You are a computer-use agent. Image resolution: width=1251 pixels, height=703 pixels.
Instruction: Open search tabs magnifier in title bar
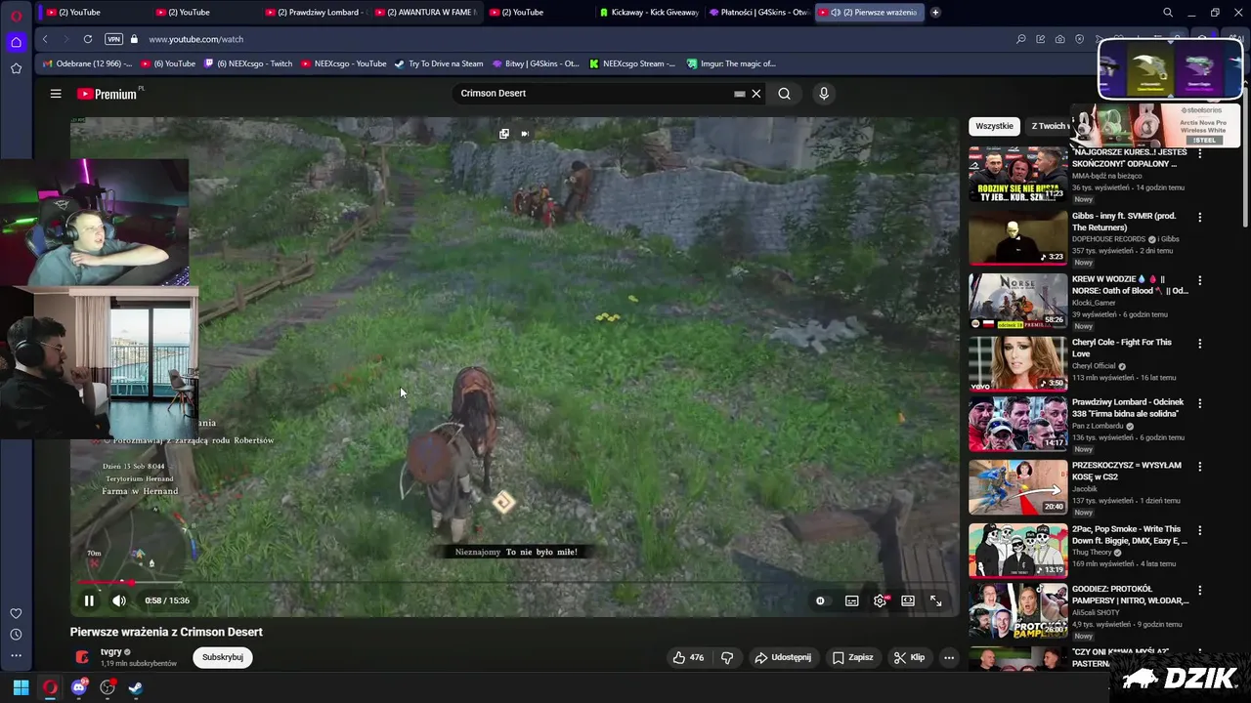1168,13
